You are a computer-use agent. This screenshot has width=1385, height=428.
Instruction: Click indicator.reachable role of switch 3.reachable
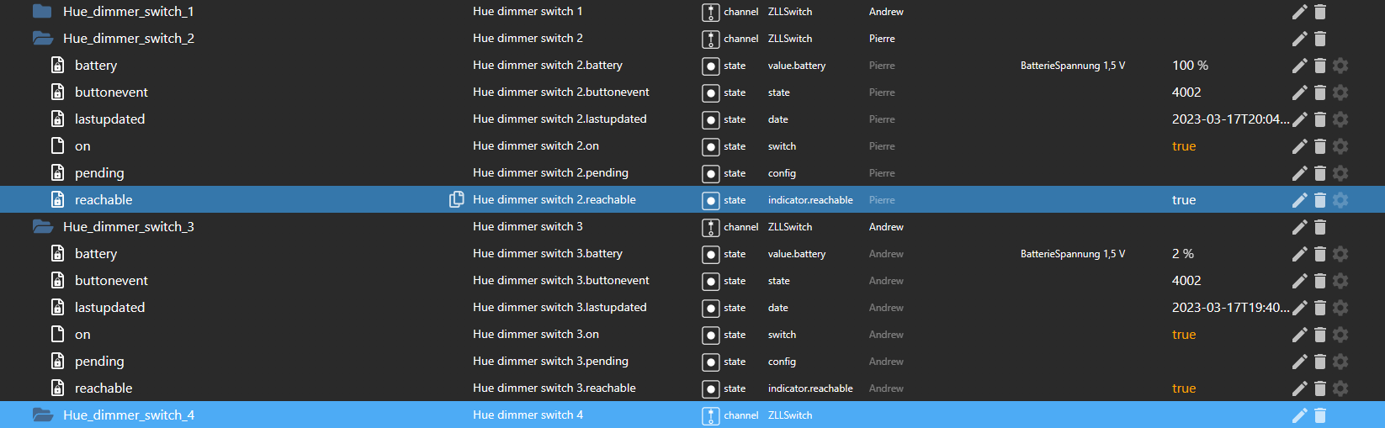point(810,388)
